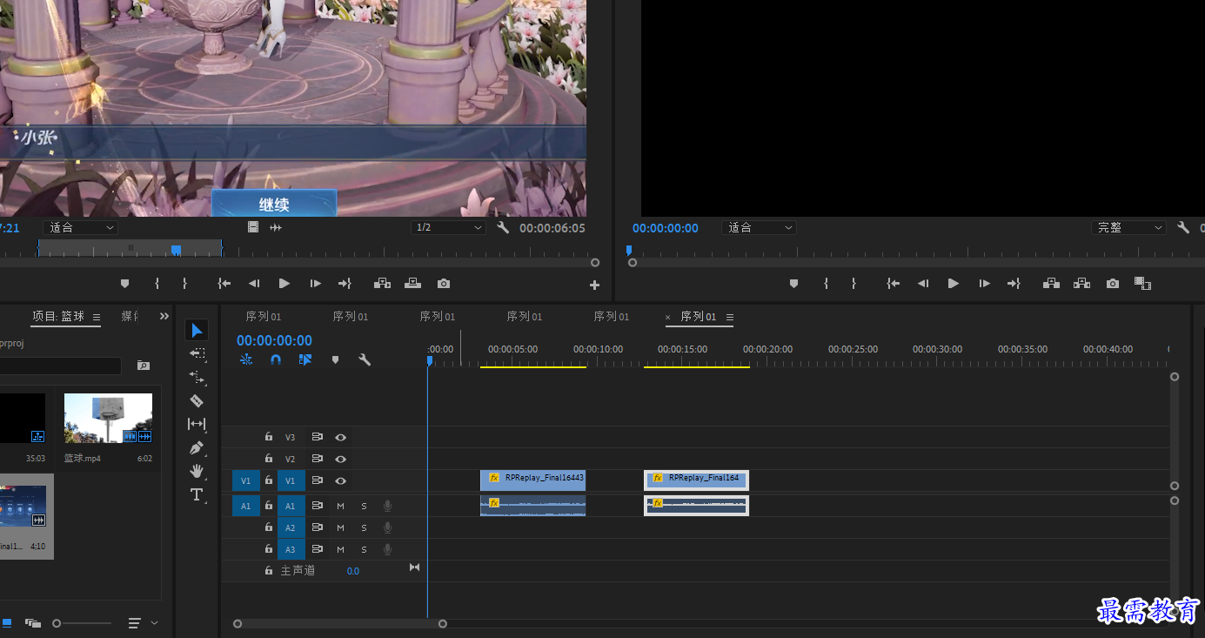
Task: Toggle sync lock on track V2
Action: click(x=318, y=459)
